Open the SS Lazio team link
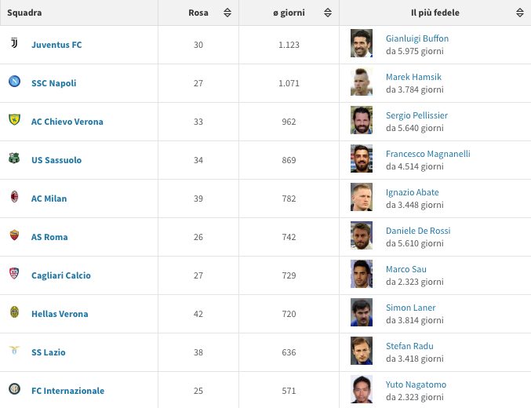 (x=48, y=352)
